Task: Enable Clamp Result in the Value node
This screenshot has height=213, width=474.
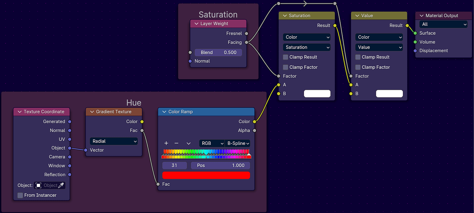Action: coord(357,57)
